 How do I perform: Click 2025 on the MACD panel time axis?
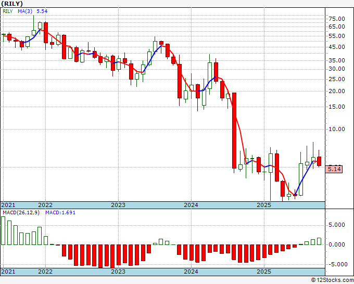[264, 272]
